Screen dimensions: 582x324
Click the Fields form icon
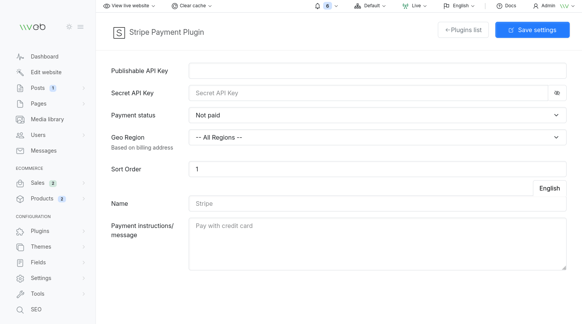(x=20, y=262)
